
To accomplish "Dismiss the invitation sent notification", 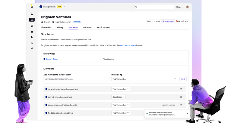I will (187, 114).
